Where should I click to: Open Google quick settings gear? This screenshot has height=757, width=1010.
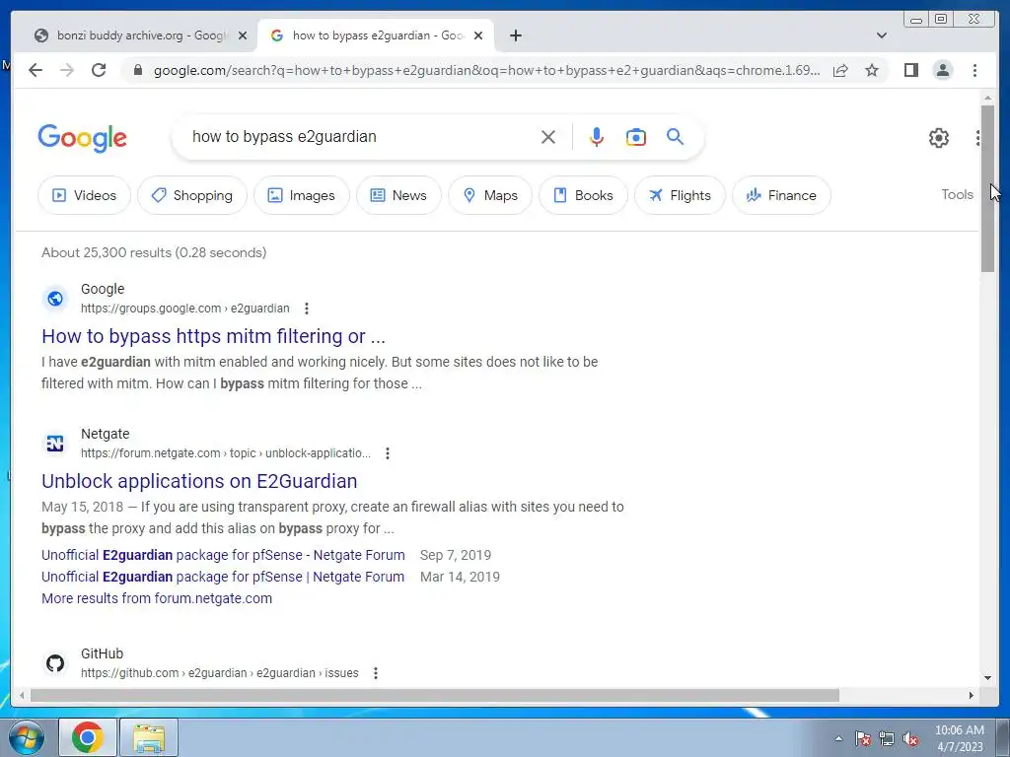click(x=939, y=138)
